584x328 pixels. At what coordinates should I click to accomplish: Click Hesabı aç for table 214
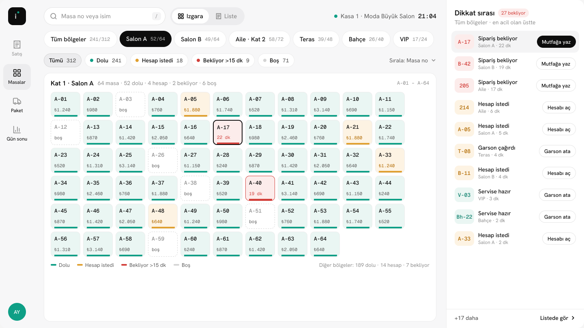(559, 107)
